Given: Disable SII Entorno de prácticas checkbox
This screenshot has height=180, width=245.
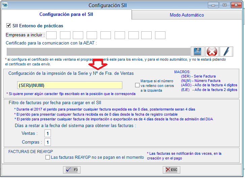Looking at the screenshot, I should point(8,26).
